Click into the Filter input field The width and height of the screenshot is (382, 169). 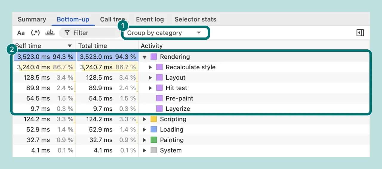[93, 33]
